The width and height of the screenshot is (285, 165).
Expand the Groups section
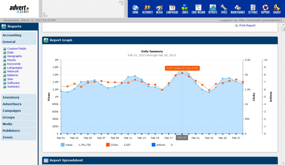(x=19, y=117)
